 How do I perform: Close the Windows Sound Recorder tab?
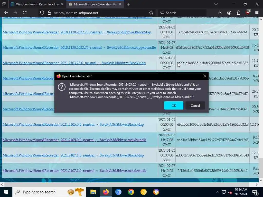tap(62, 4)
